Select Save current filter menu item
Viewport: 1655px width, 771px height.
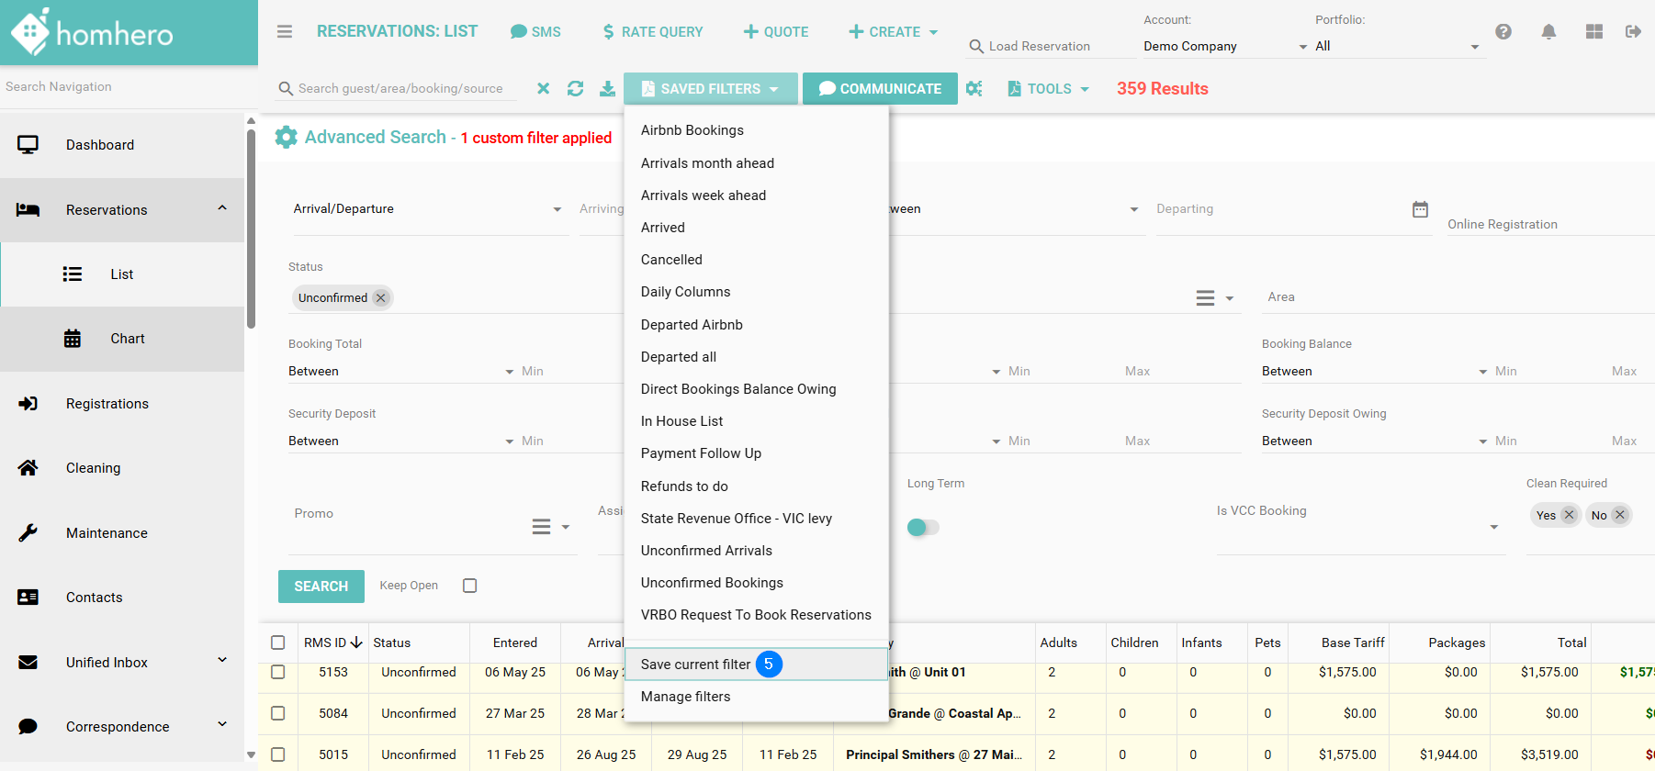point(696,665)
